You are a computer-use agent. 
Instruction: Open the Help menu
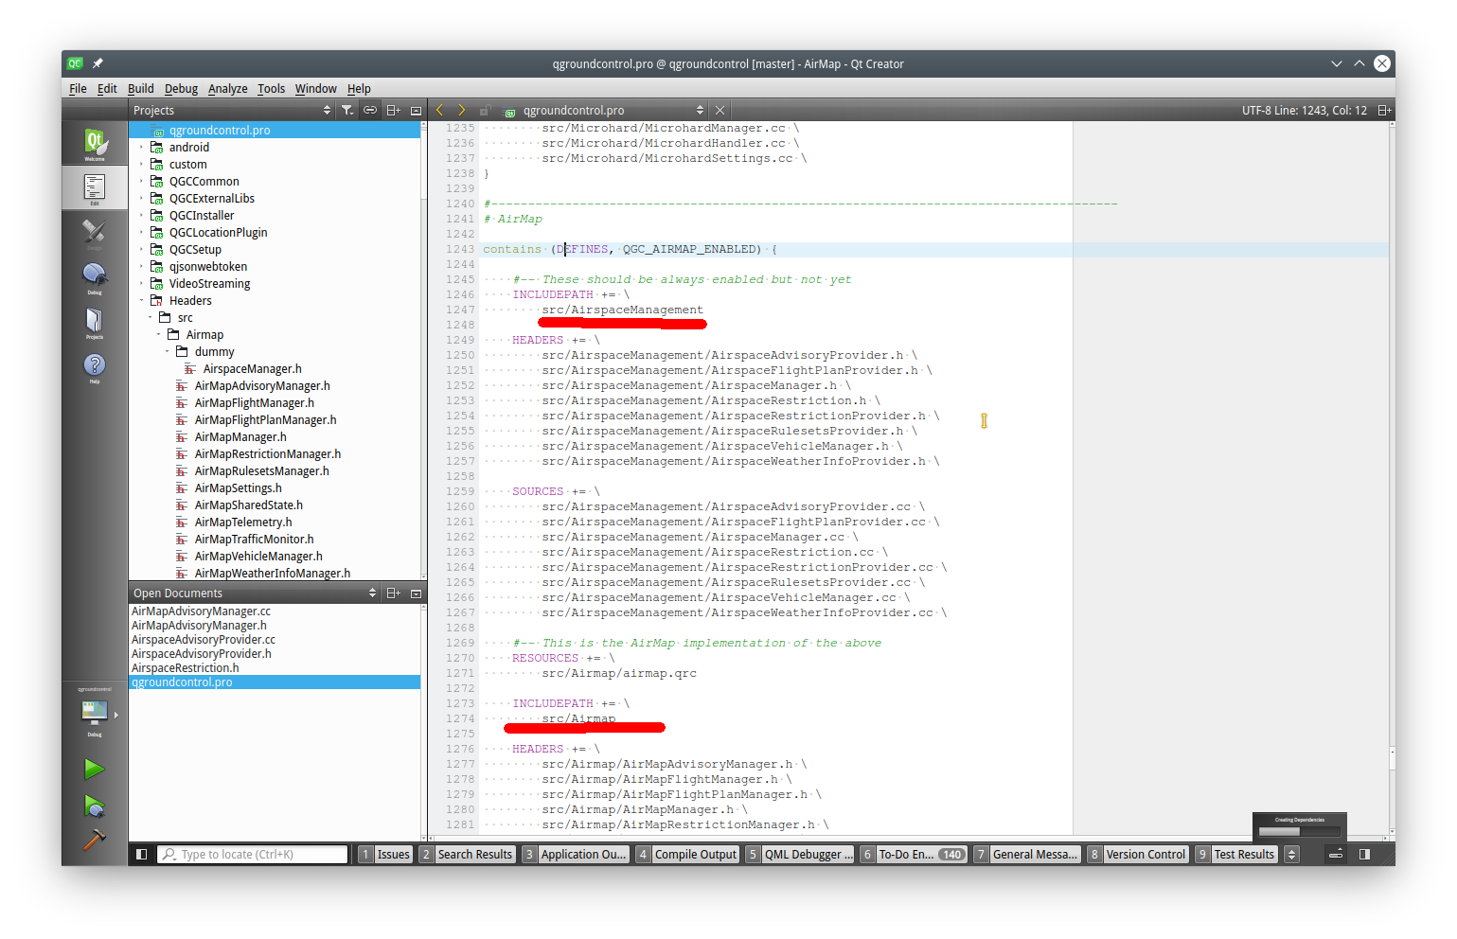pyautogui.click(x=359, y=89)
